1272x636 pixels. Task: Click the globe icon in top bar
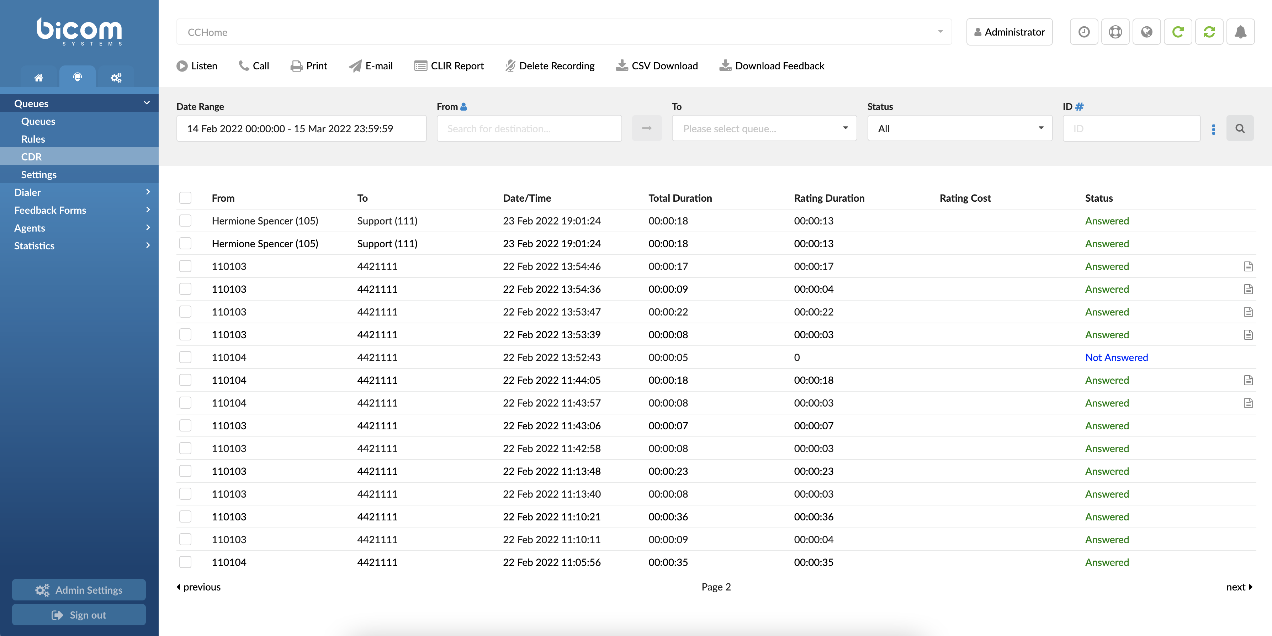coord(1146,32)
